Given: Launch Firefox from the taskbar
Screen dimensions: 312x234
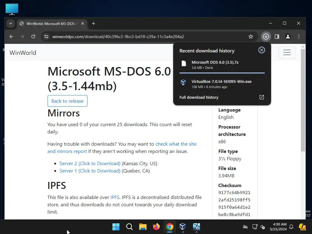Looking at the screenshot, I should point(156,227).
